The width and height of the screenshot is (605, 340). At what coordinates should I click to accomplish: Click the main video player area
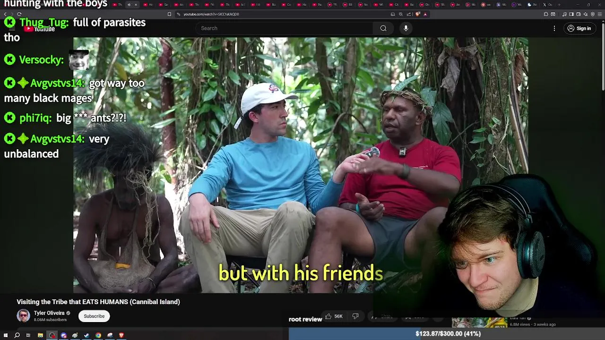coord(301,165)
